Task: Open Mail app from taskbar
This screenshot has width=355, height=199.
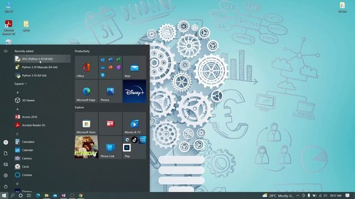Action: pos(55,195)
